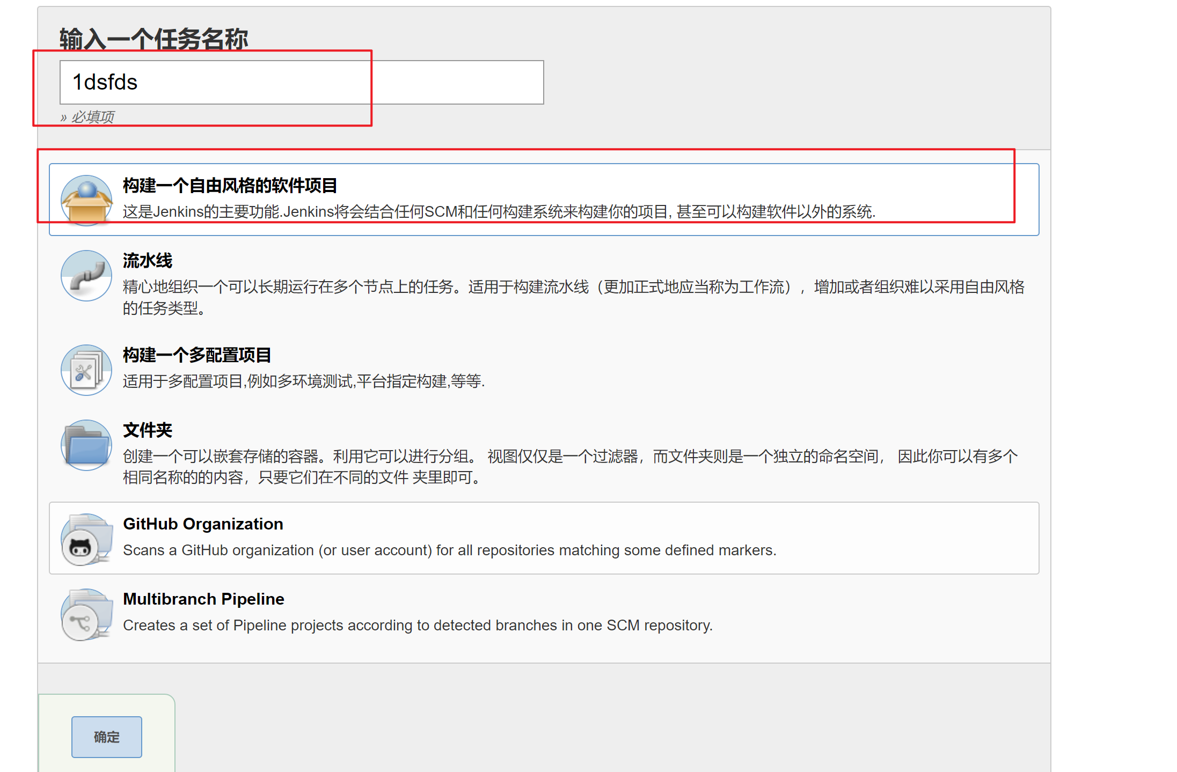The height and width of the screenshot is (772, 1177).
Task: Select 构建一个多配置项目 title
Action: (197, 355)
